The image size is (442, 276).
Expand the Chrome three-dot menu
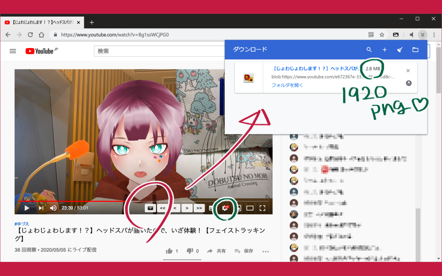point(434,34)
